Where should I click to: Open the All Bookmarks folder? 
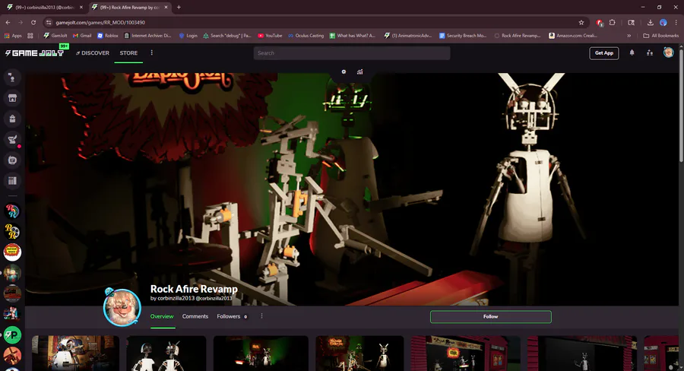tap(661, 36)
